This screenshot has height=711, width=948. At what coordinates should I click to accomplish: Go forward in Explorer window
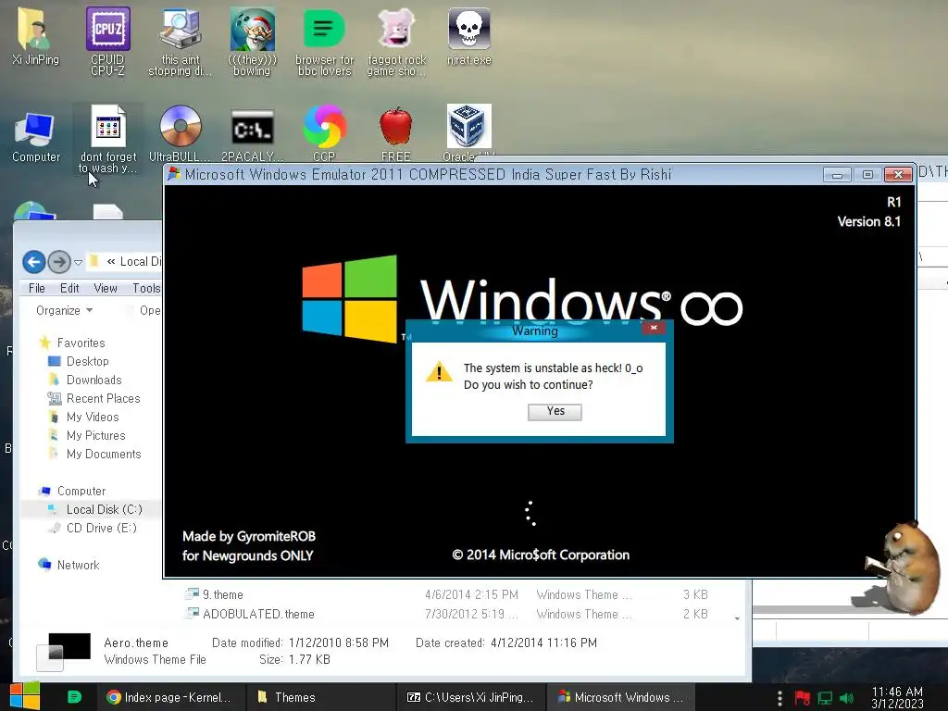pos(58,262)
